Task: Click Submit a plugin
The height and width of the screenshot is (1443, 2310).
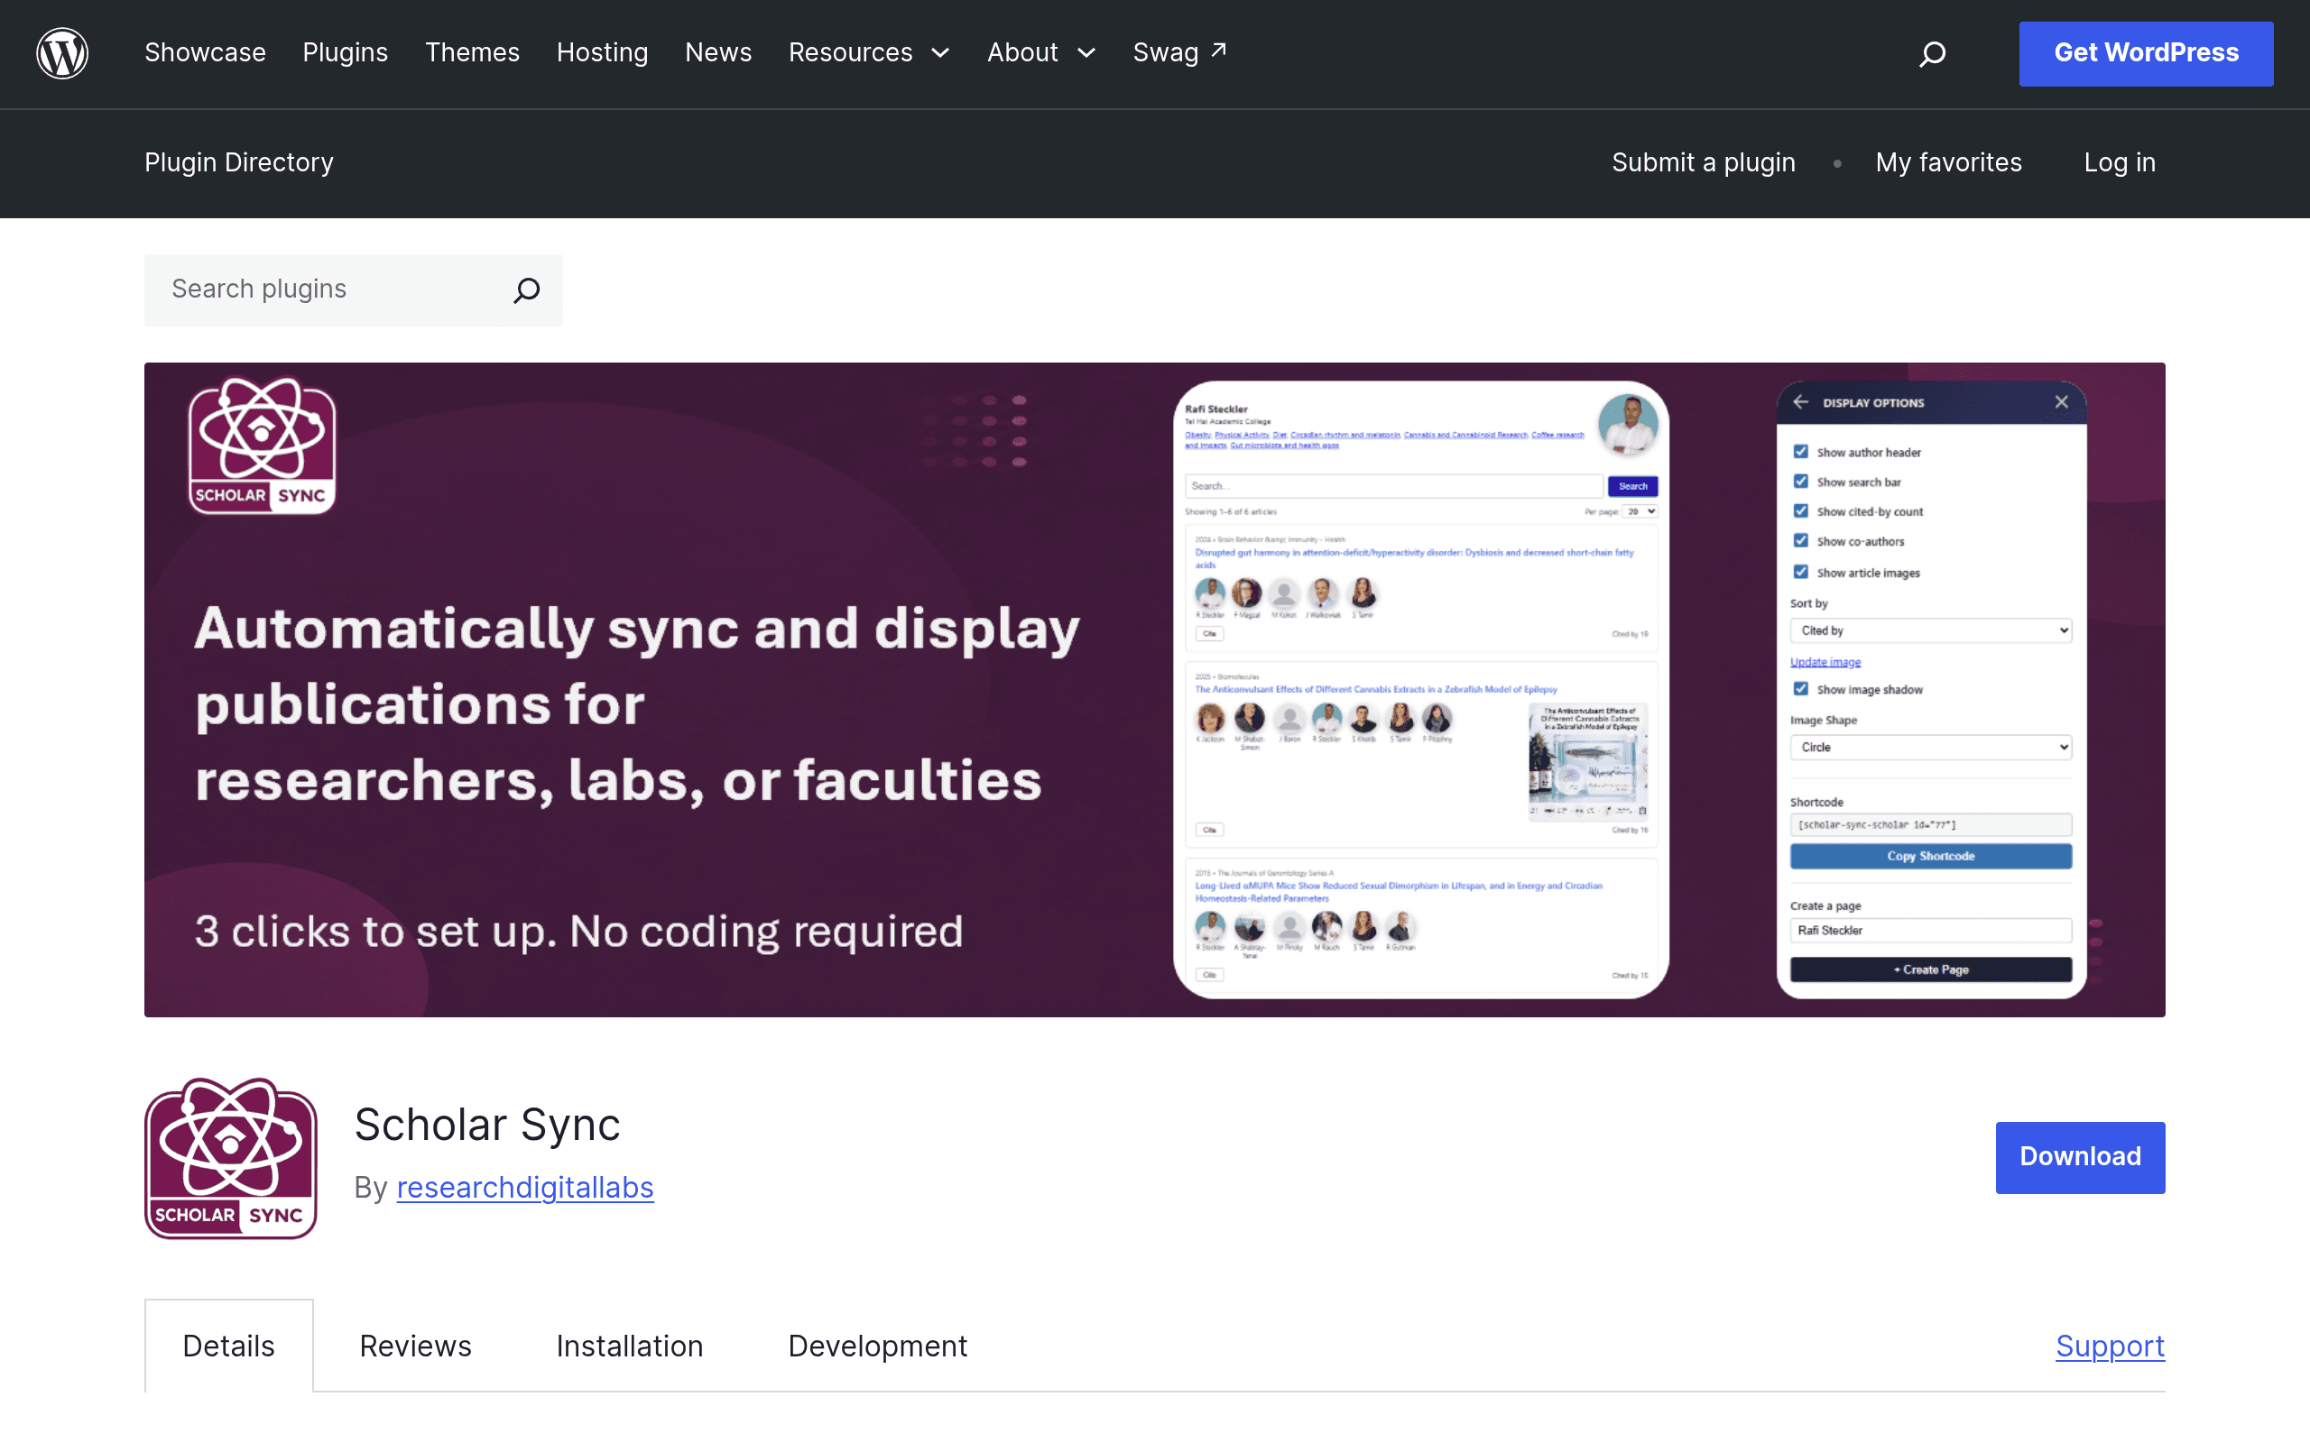Action: [1704, 163]
